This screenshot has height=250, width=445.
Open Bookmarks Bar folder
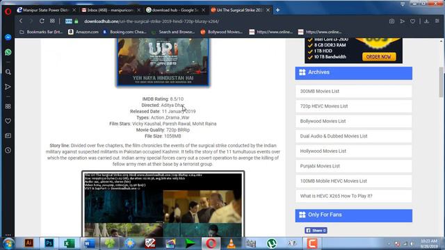tap(41, 32)
